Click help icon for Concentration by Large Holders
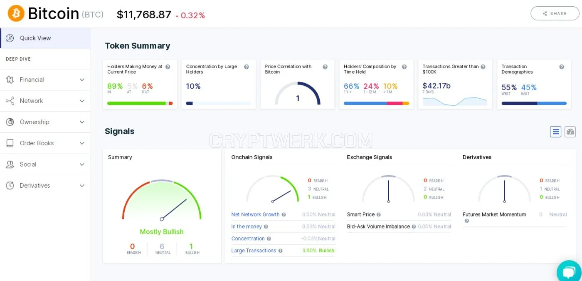The width and height of the screenshot is (582, 281). (246, 67)
